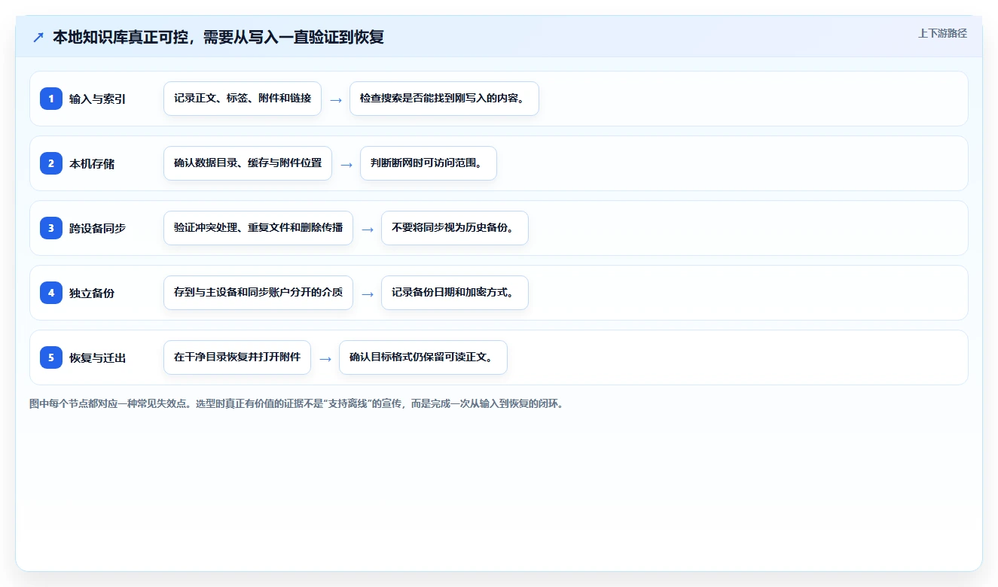Screen dimensions: 998x587
Task: Click the arrow icon beside the title
Action: tap(38, 38)
